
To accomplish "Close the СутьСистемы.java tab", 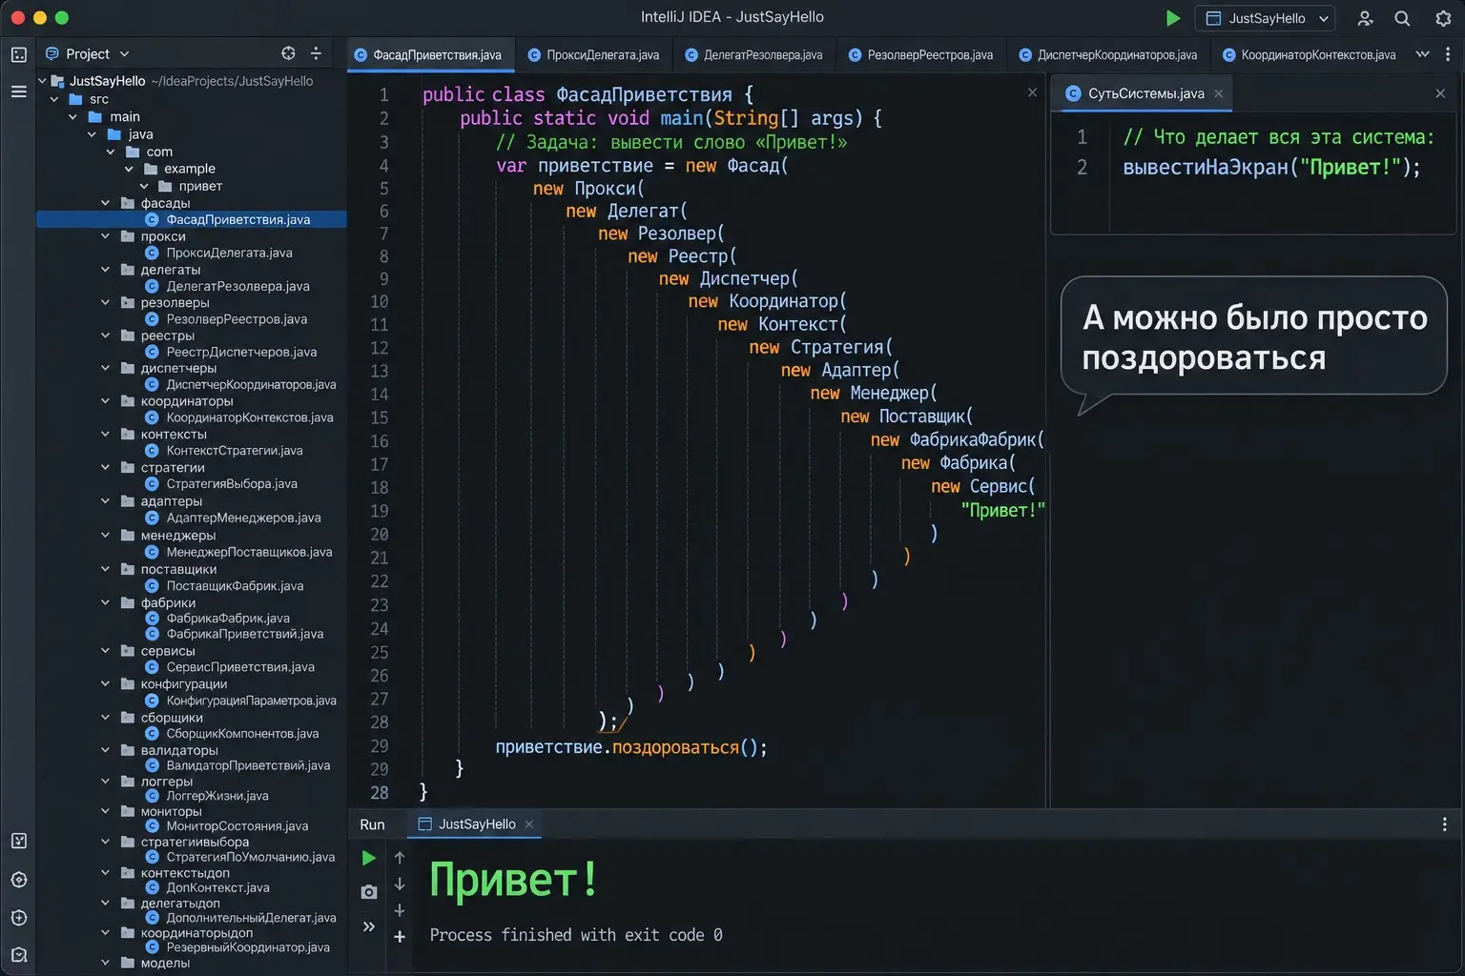I will (x=1218, y=93).
